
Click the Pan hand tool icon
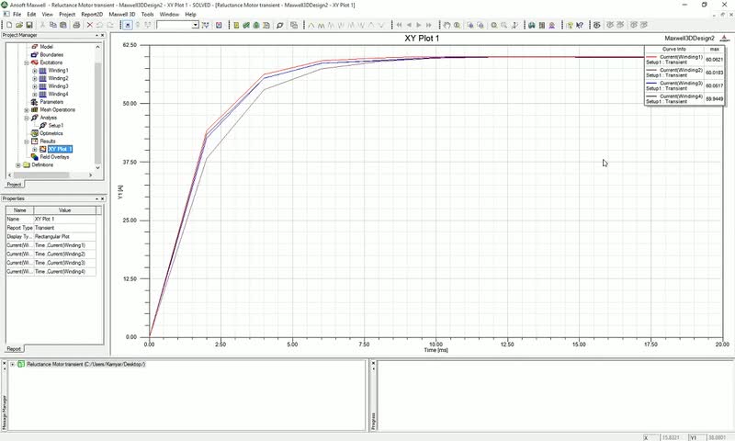(447, 25)
